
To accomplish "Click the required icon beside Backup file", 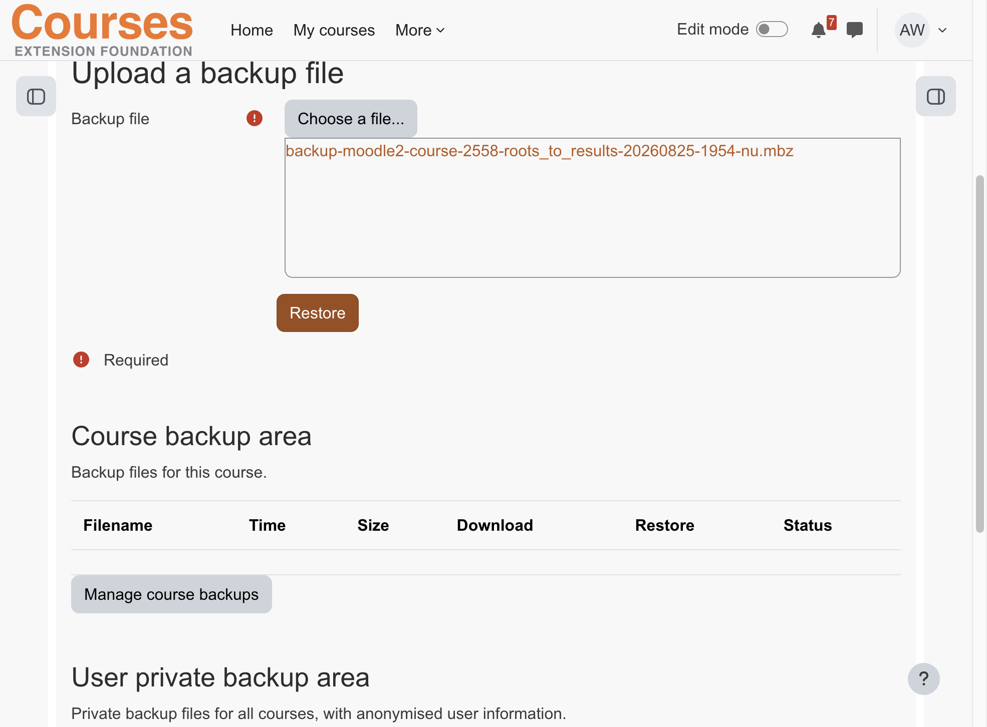I will coord(255,119).
